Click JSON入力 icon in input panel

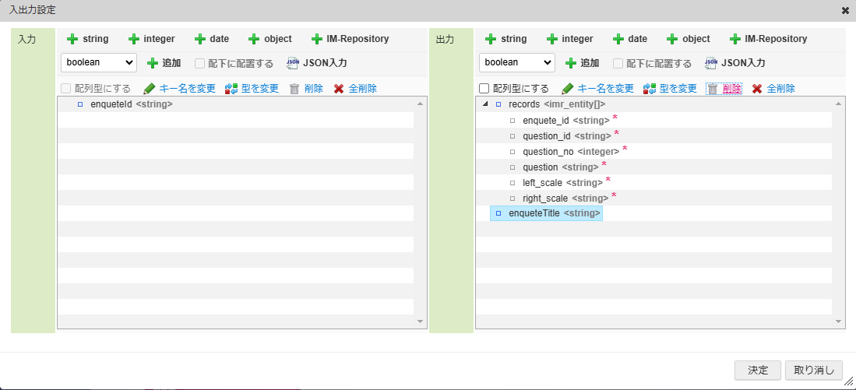tap(293, 63)
